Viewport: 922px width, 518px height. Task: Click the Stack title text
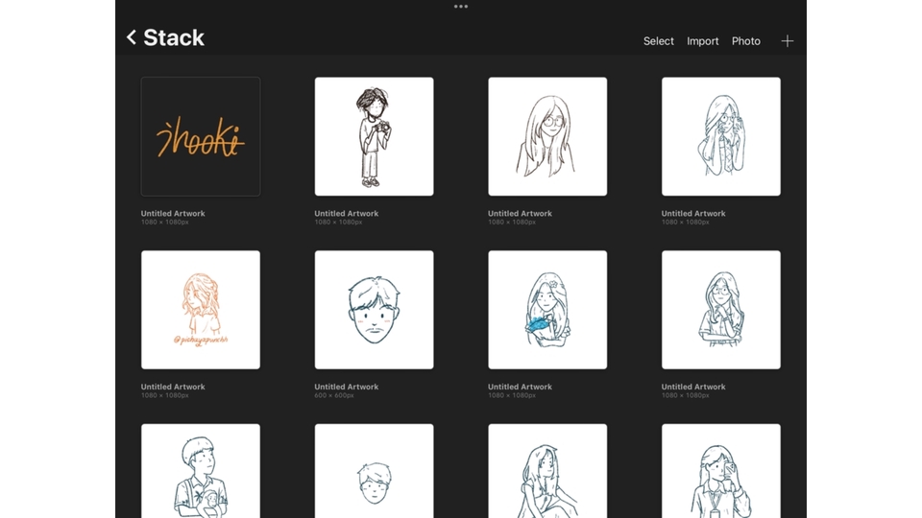(174, 38)
